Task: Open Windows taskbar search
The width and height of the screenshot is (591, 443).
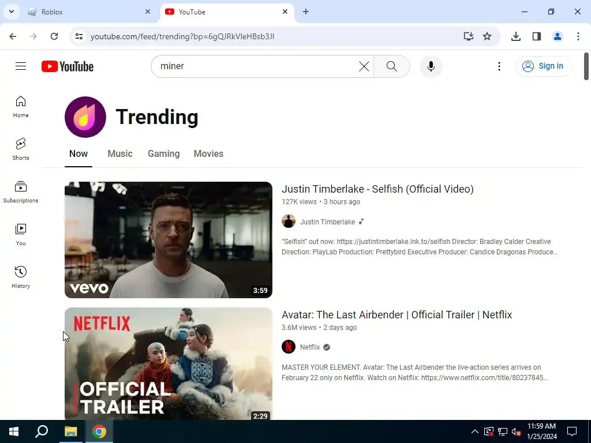Action: pyautogui.click(x=42, y=431)
